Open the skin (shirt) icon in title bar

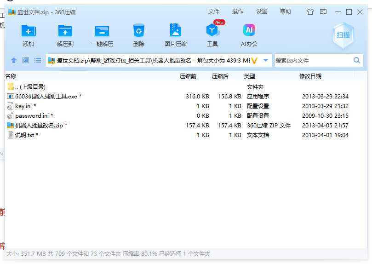click(310, 11)
